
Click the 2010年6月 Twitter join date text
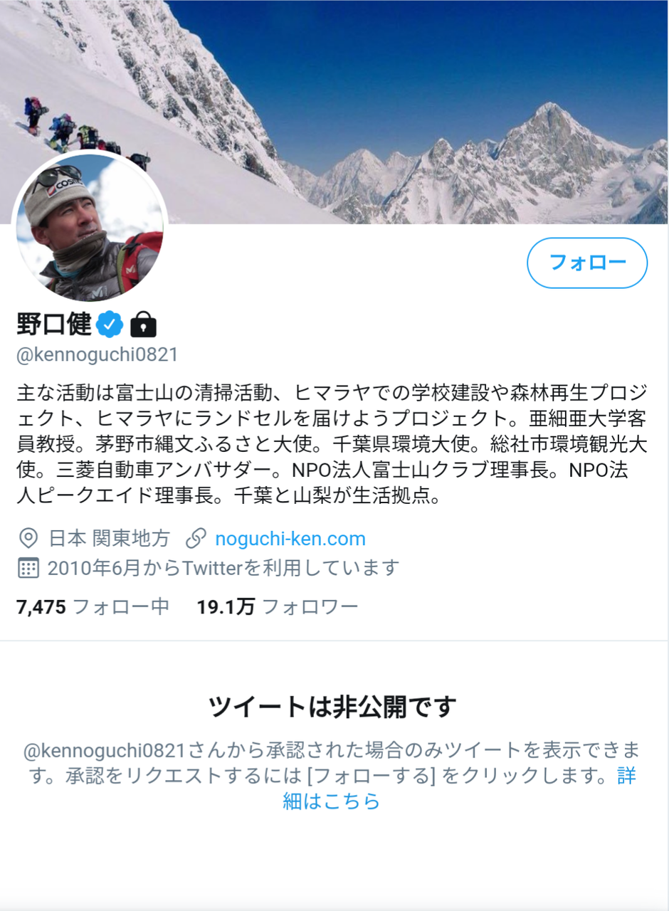tap(223, 568)
